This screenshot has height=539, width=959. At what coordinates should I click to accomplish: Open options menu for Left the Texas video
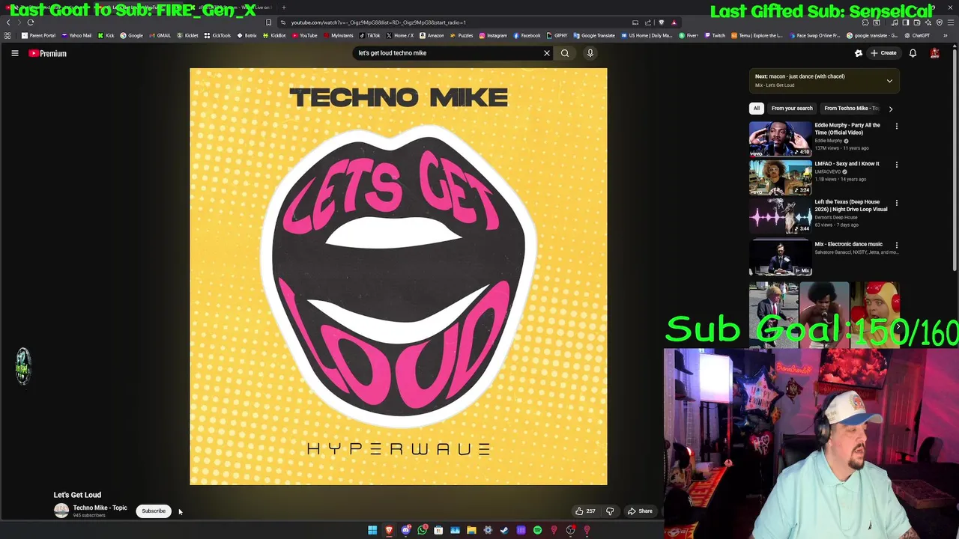tap(896, 203)
